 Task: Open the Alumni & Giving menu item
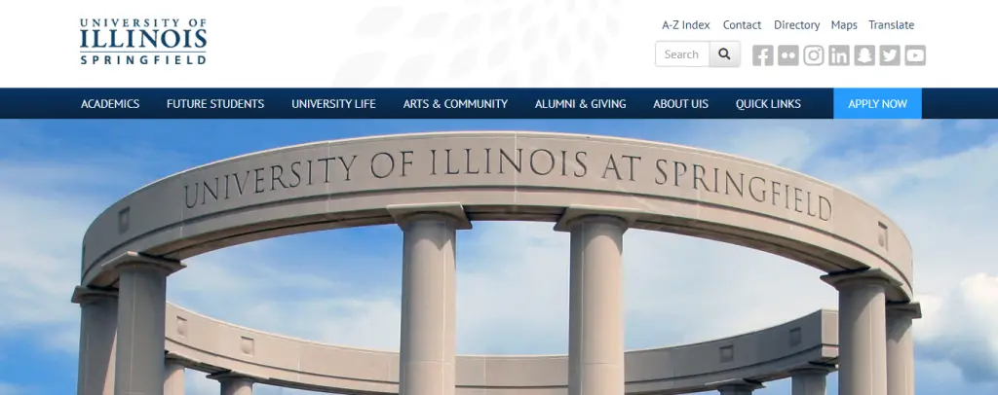(581, 103)
